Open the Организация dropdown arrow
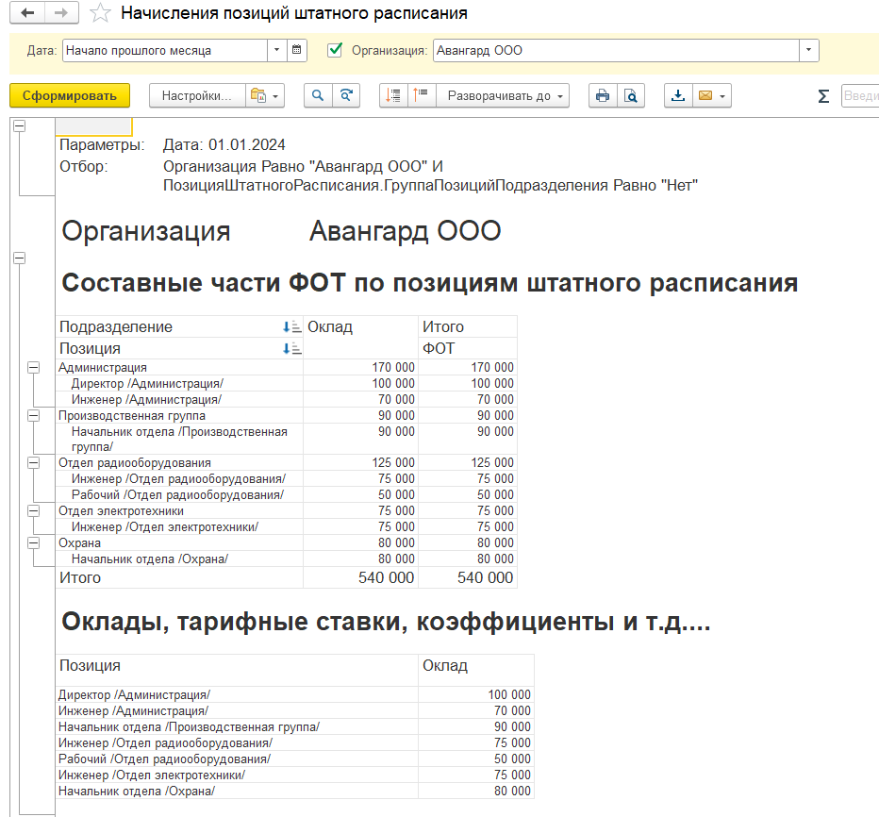 click(808, 50)
